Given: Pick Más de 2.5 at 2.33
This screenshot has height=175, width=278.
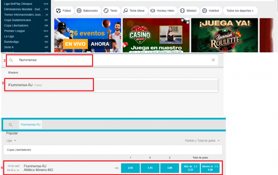Looking at the screenshot, I should pyautogui.click(x=190, y=168).
